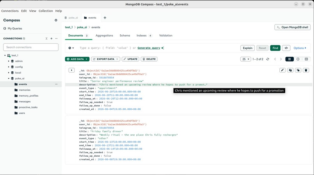The width and height of the screenshot is (314, 175).
Task: Delete first document trash icon
Action: 306,70
